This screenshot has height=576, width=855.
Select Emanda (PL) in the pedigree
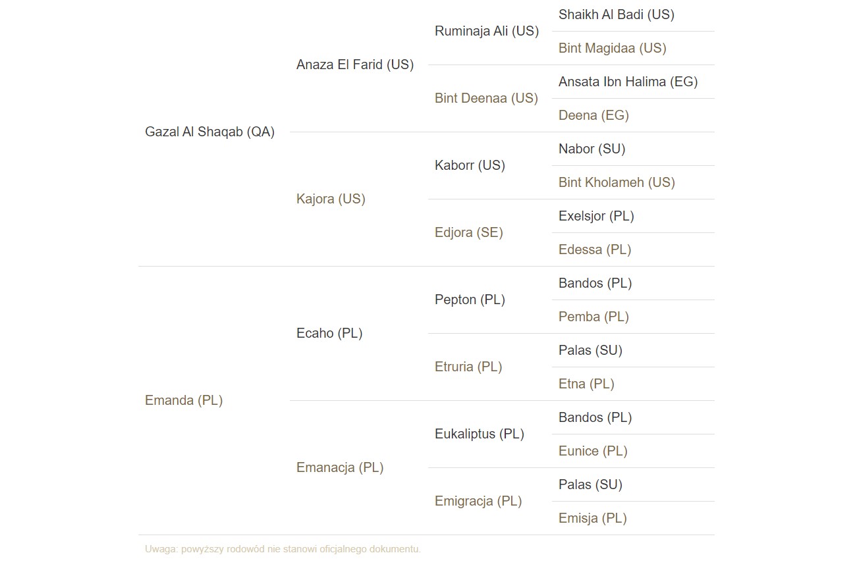click(x=184, y=400)
